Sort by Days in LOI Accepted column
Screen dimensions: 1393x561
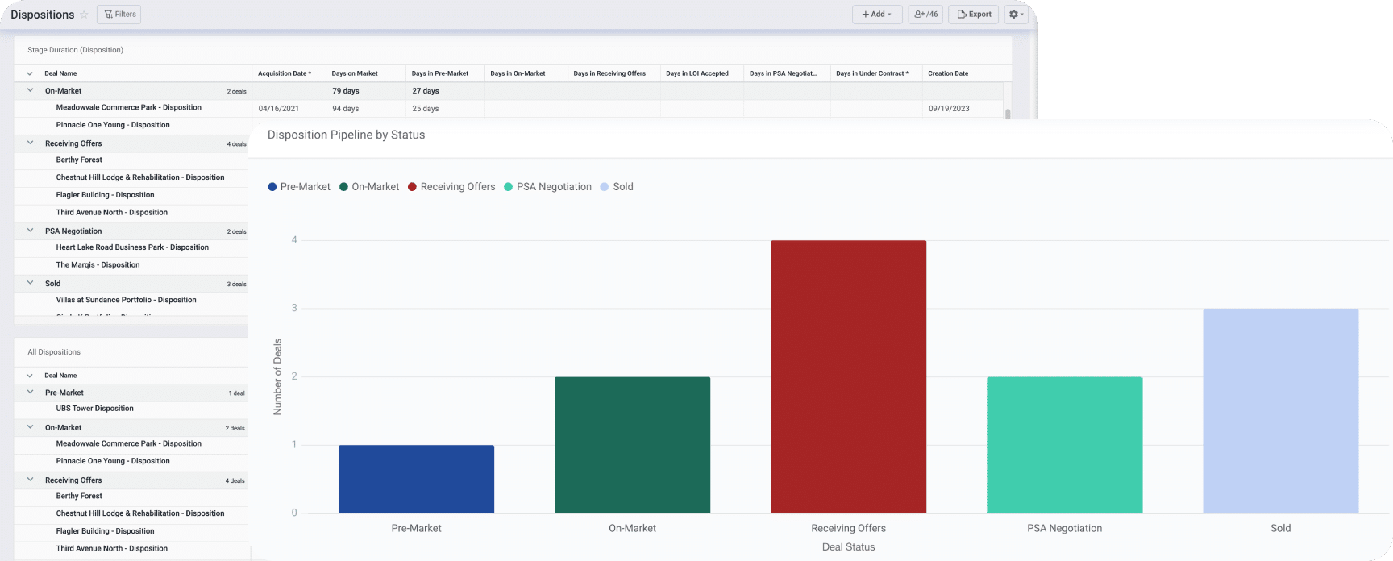tap(697, 73)
